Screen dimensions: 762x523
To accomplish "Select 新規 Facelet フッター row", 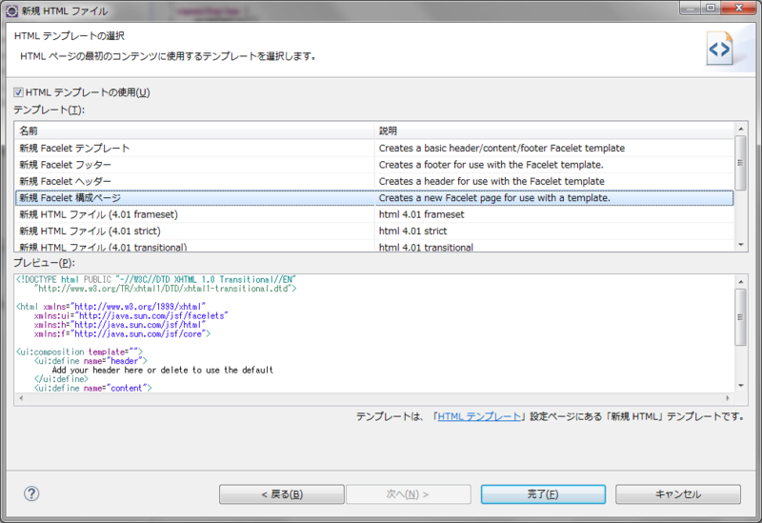I will point(374,164).
